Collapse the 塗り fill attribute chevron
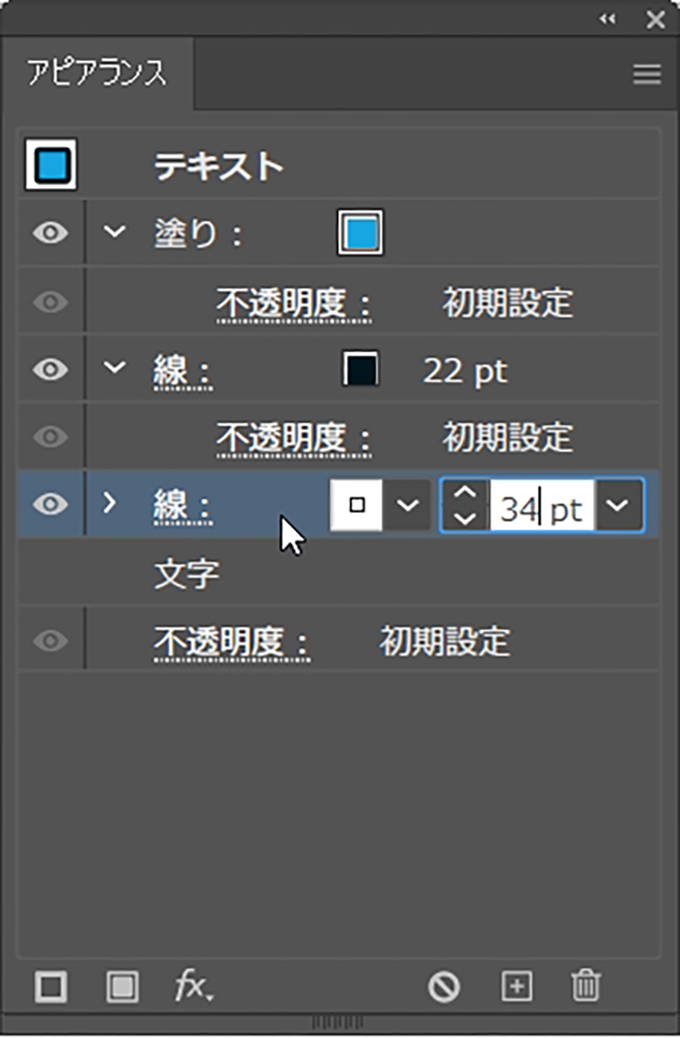The height and width of the screenshot is (1038, 680). click(x=114, y=231)
